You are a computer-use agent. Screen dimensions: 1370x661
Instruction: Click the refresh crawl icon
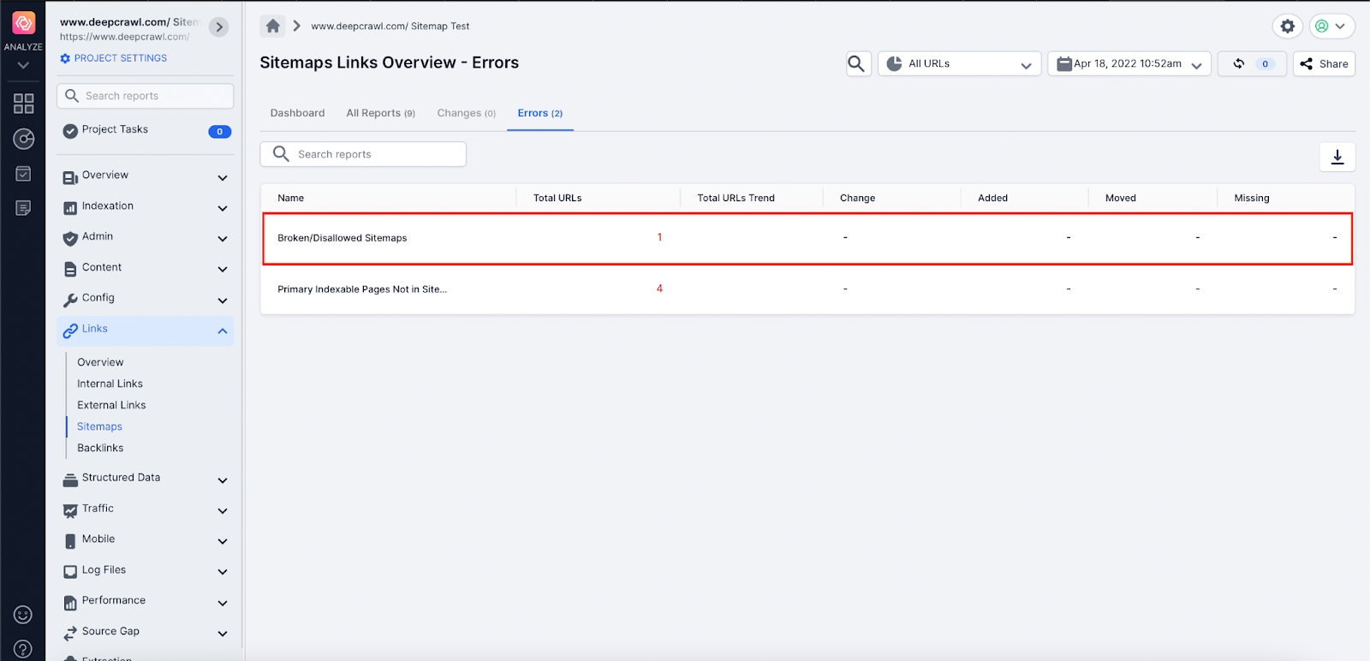tap(1238, 63)
